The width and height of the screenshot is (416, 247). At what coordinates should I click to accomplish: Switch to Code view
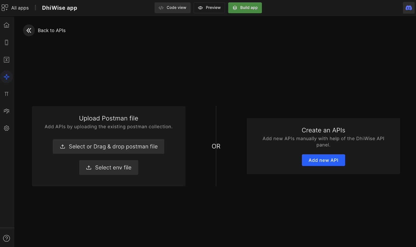click(172, 8)
